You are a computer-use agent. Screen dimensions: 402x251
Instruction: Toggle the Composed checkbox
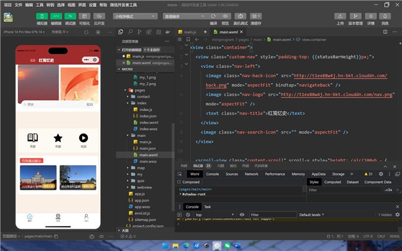click(x=179, y=182)
